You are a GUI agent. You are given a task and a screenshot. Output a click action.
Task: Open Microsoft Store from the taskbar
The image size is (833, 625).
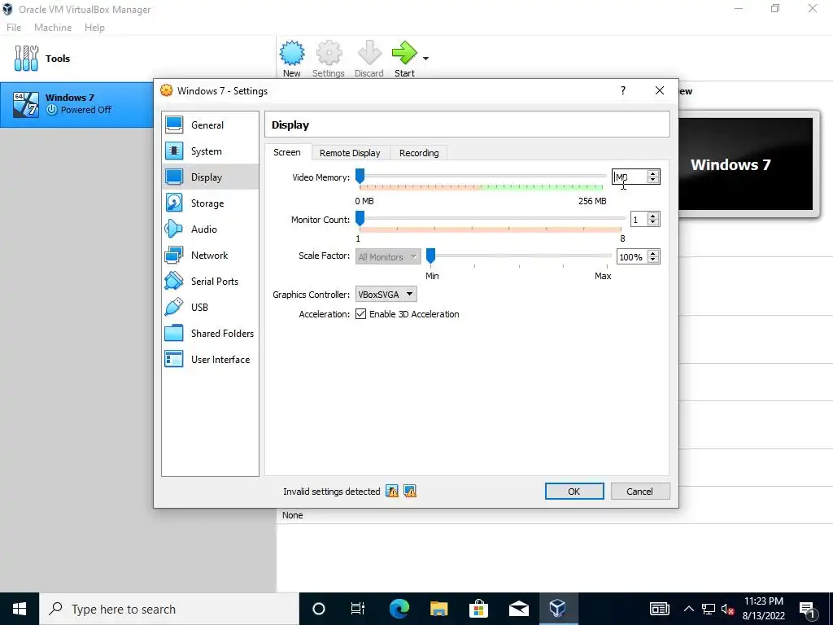(x=478, y=609)
